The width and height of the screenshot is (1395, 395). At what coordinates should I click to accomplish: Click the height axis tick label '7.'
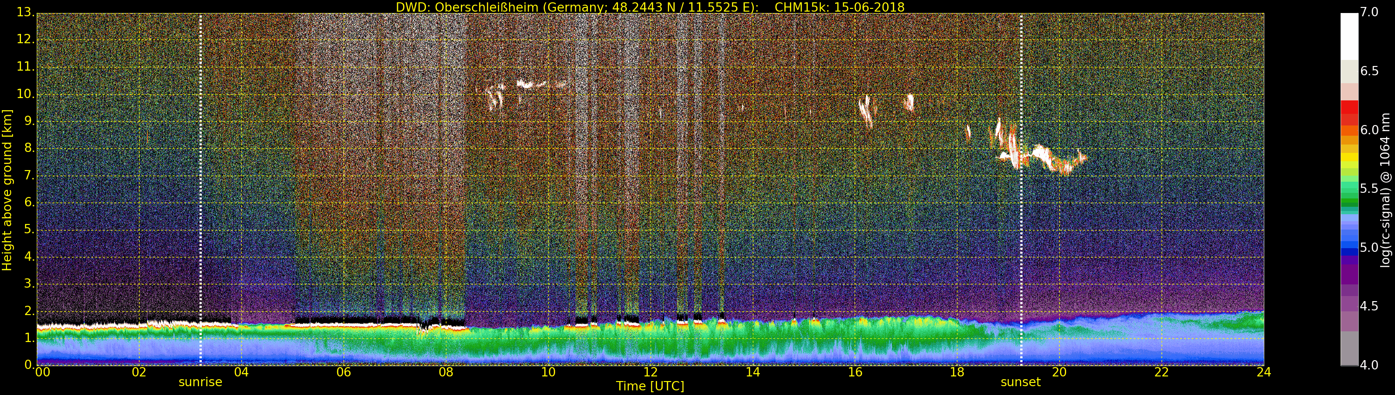[x=29, y=175]
